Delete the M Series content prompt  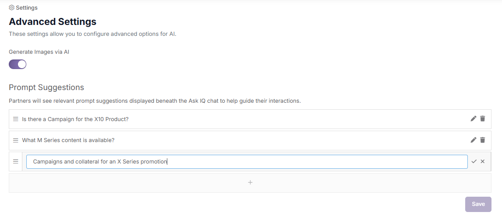pyautogui.click(x=482, y=140)
